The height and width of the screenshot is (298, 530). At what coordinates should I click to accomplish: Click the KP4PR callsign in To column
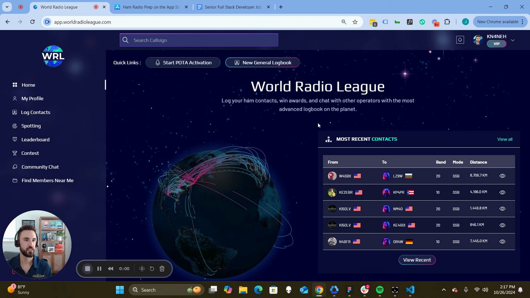click(398, 192)
